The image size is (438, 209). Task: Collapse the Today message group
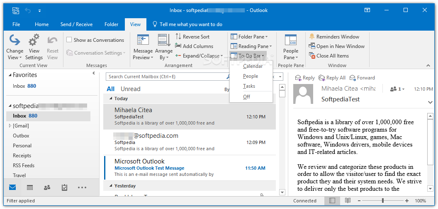click(111, 98)
